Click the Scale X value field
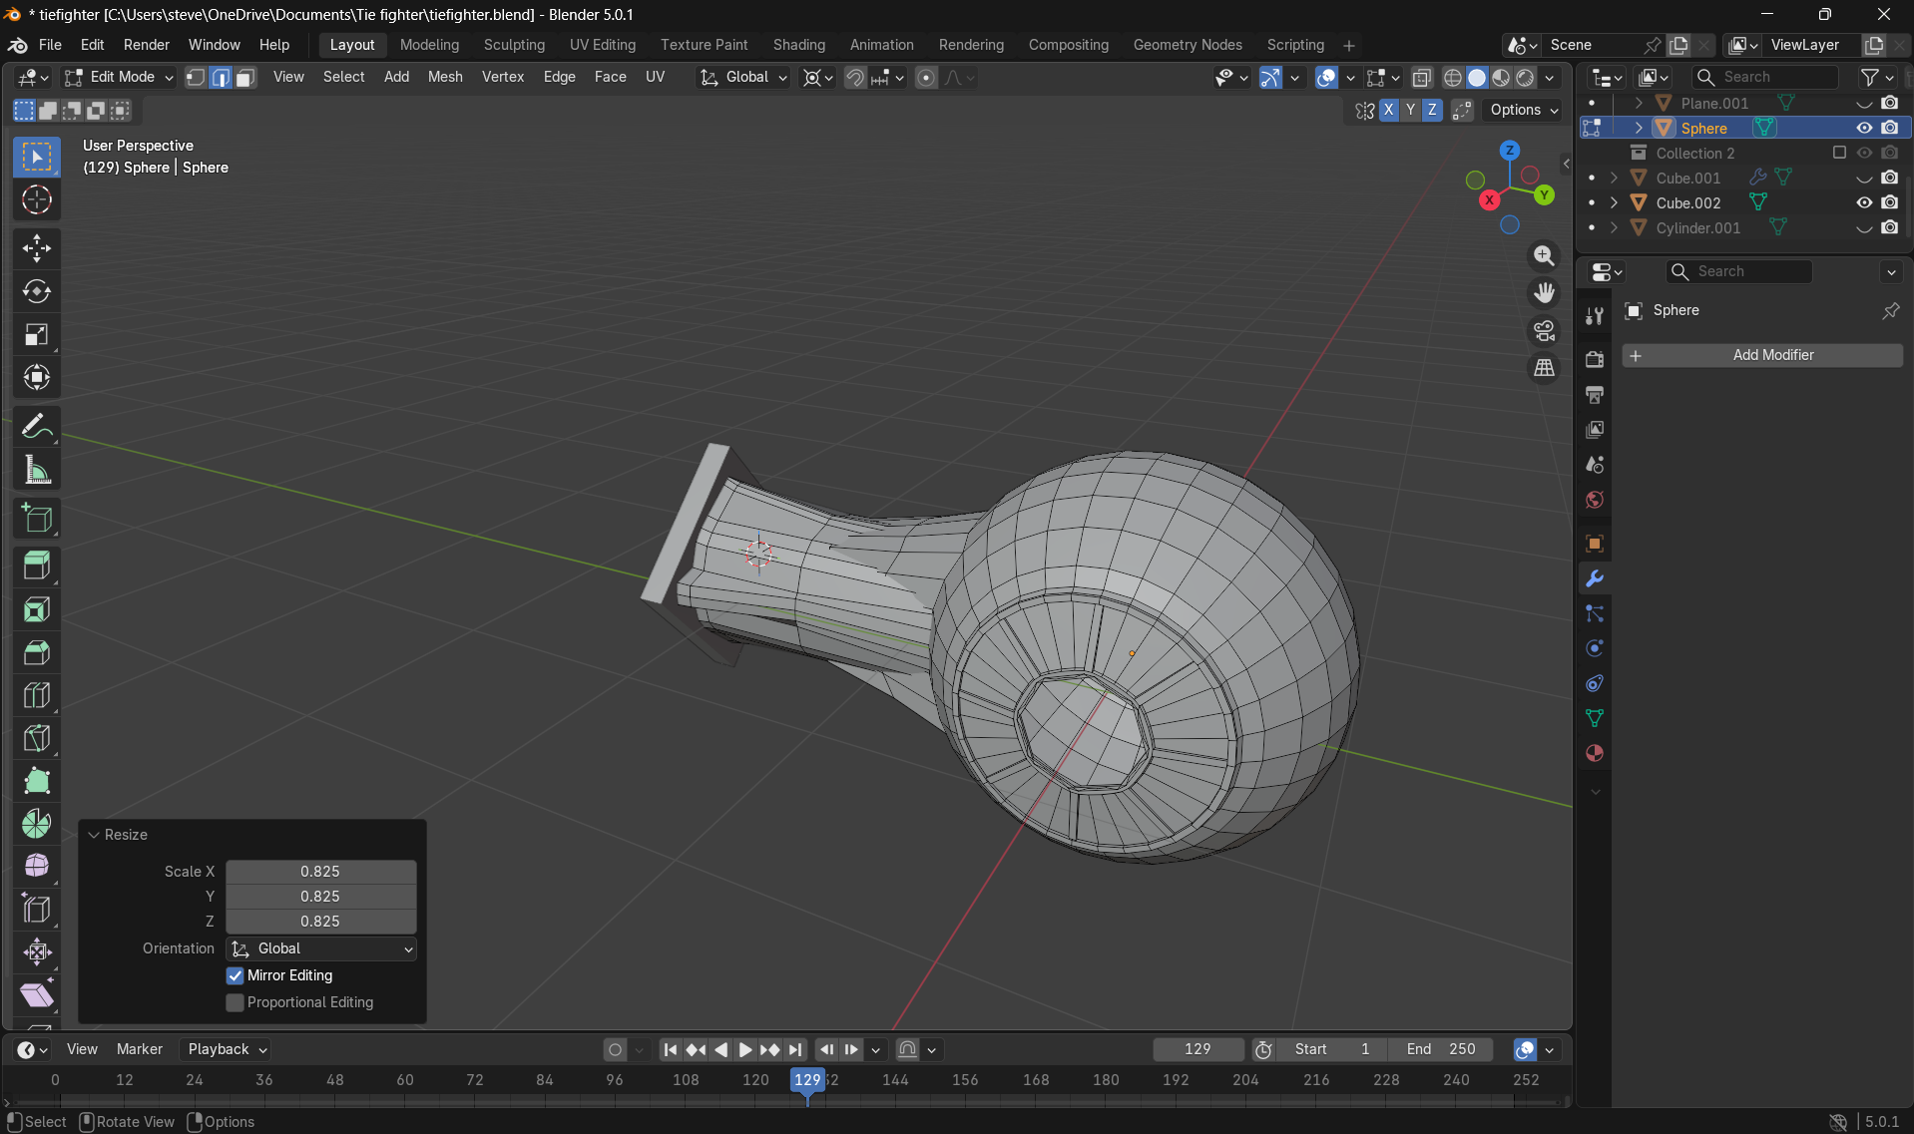The image size is (1914, 1134). pos(320,872)
